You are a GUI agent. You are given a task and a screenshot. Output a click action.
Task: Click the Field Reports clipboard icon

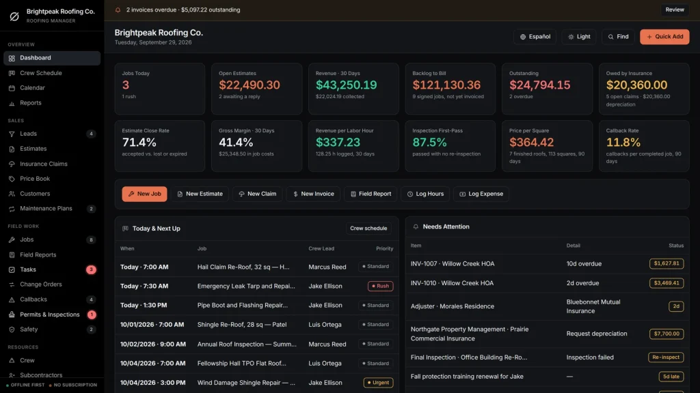(x=12, y=255)
